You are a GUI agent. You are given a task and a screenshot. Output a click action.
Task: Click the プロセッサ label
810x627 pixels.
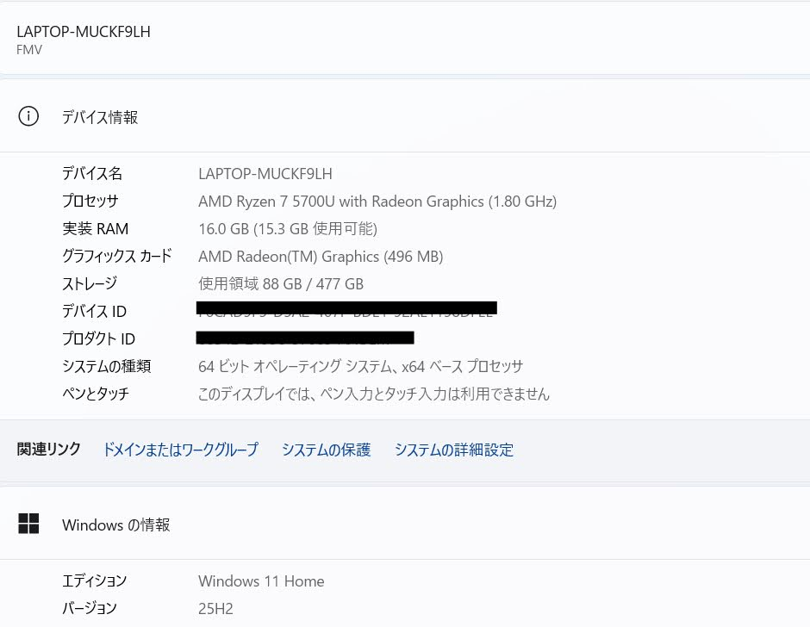[x=90, y=201]
